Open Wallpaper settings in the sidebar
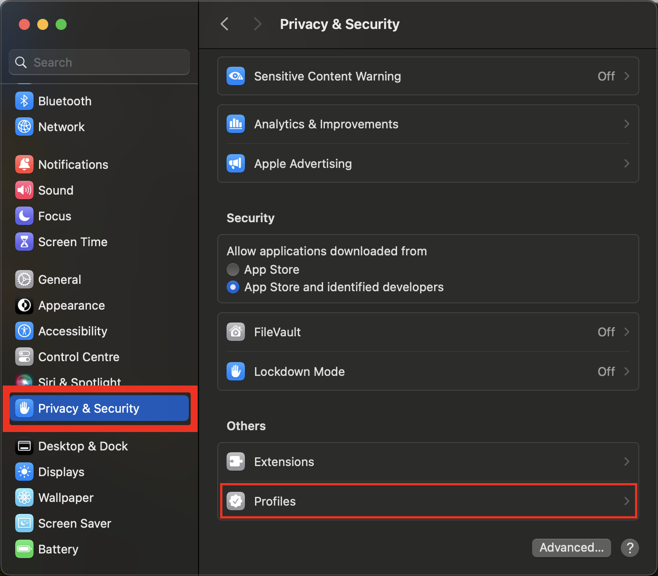658x576 pixels. 66,498
